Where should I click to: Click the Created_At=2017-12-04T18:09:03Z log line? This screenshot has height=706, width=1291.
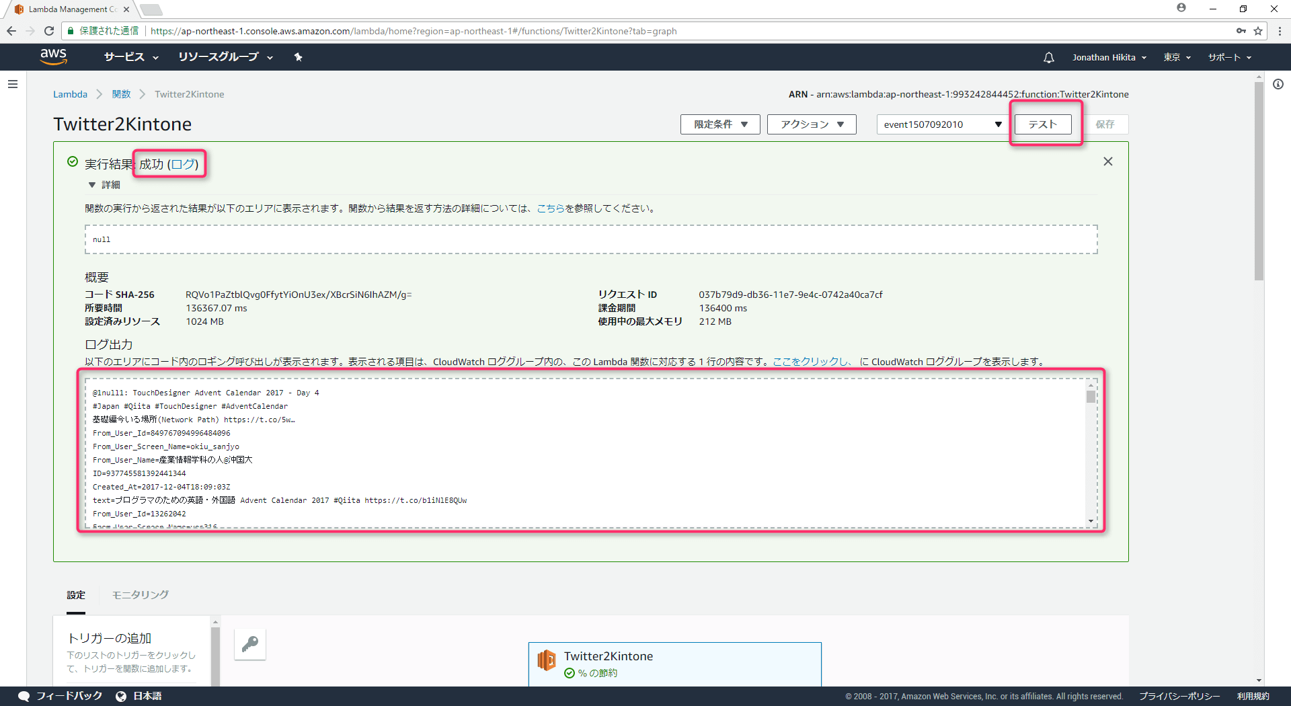point(161,487)
